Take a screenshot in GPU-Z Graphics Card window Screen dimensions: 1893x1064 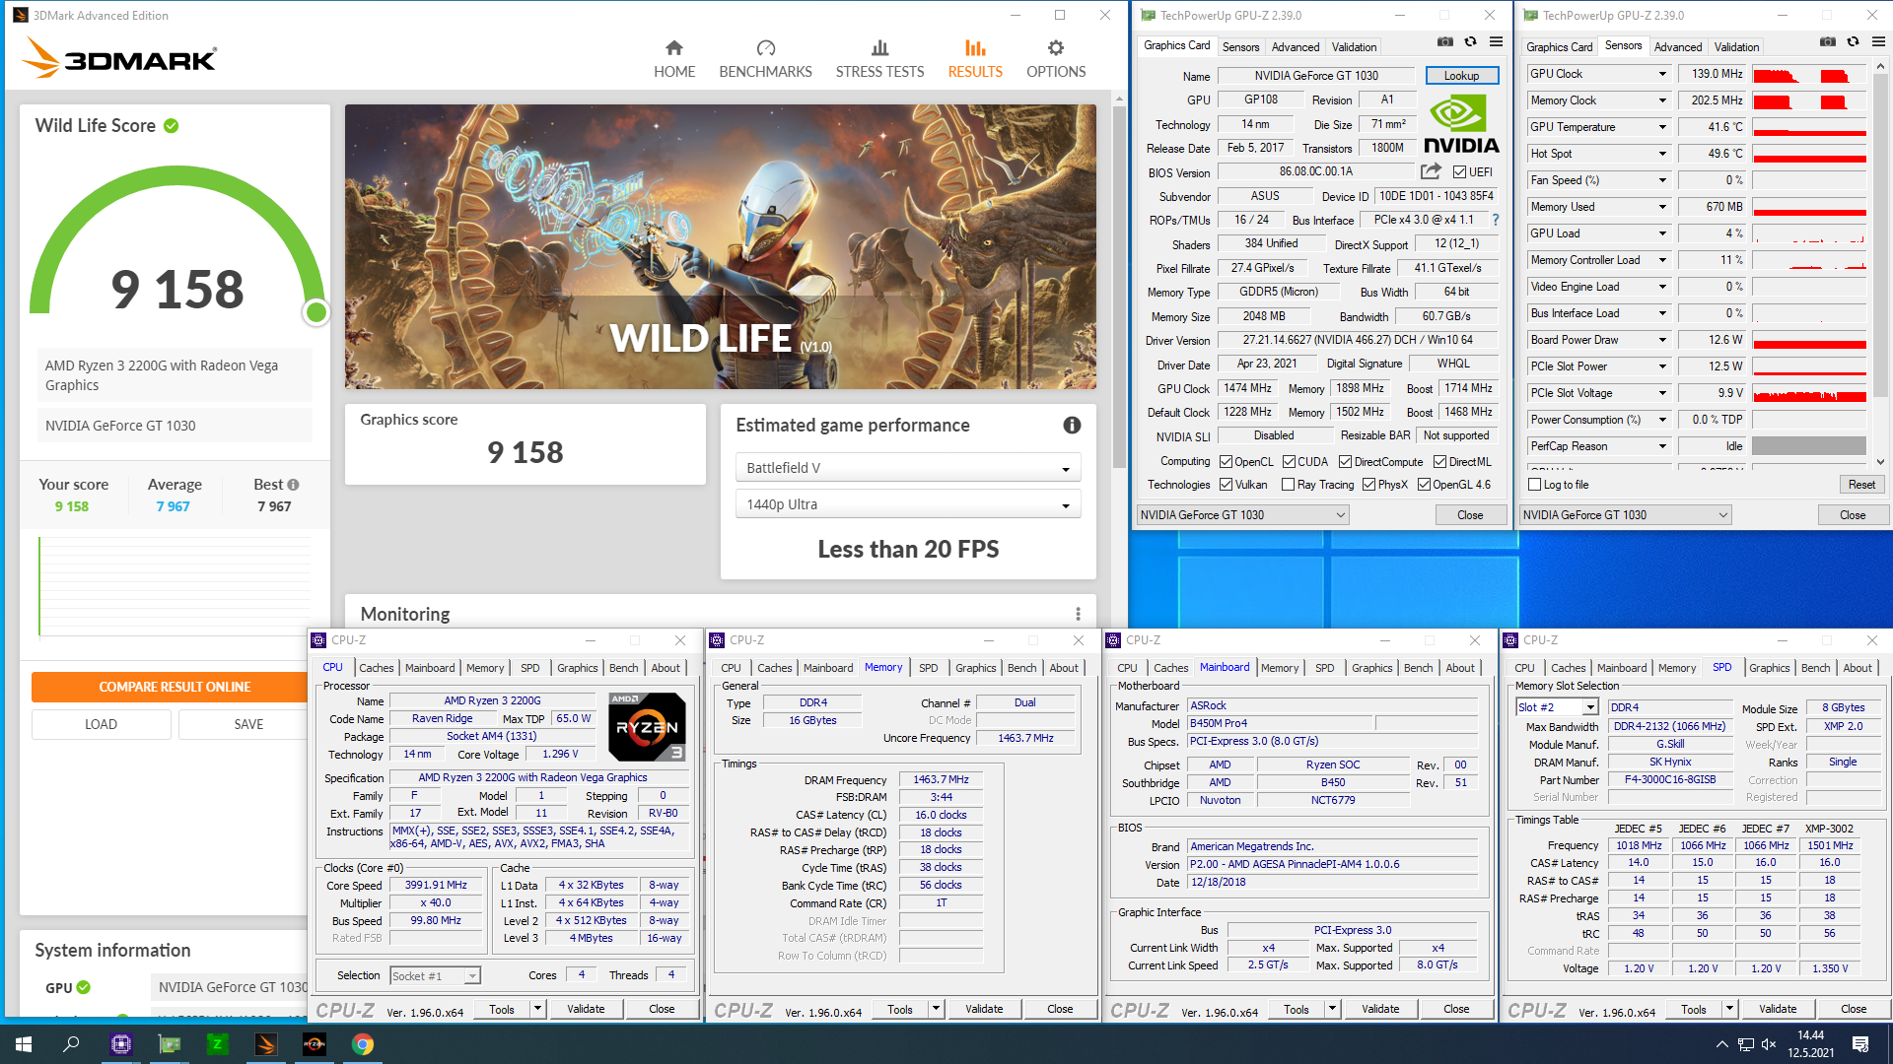[x=1444, y=42]
